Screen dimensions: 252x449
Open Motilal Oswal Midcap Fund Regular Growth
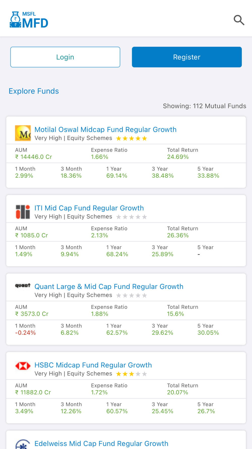105,130
